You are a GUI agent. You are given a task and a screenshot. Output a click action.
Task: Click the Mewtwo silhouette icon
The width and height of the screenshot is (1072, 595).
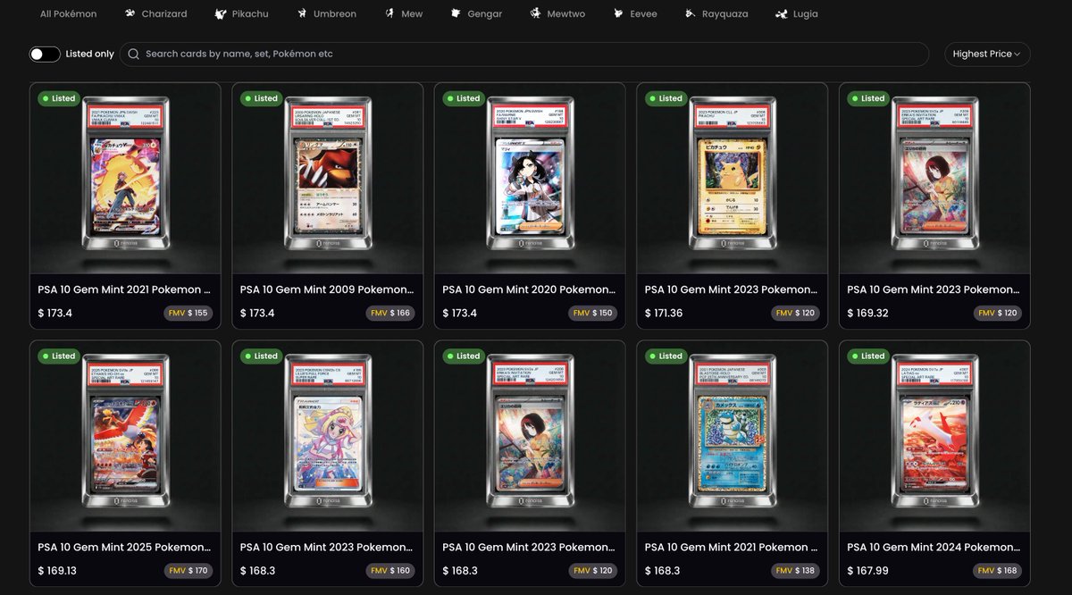point(535,14)
